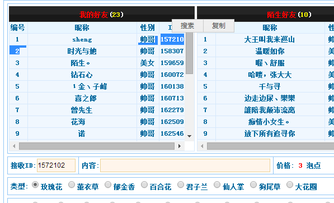Click the ID 160138 cell
Screen dimensions: 334x203
[x=172, y=86]
